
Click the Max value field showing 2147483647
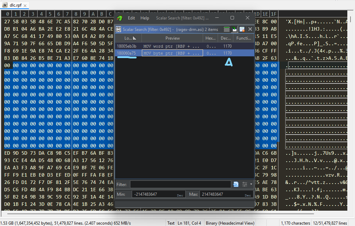226,194
